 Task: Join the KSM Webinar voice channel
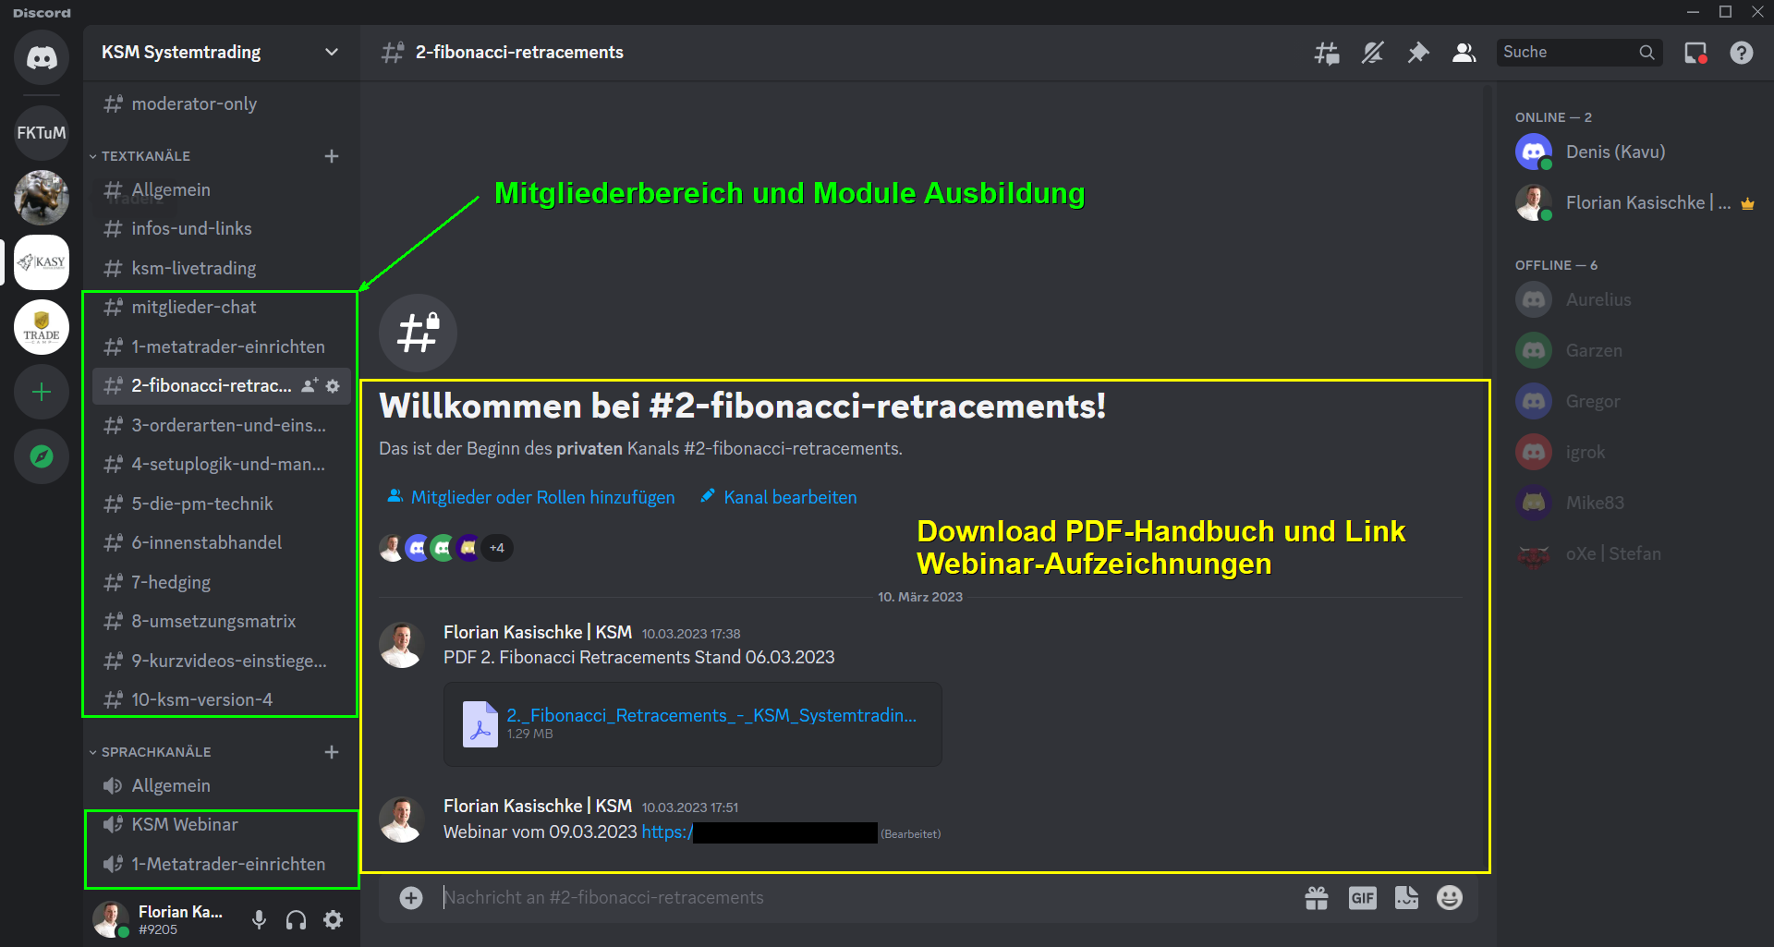[221, 824]
